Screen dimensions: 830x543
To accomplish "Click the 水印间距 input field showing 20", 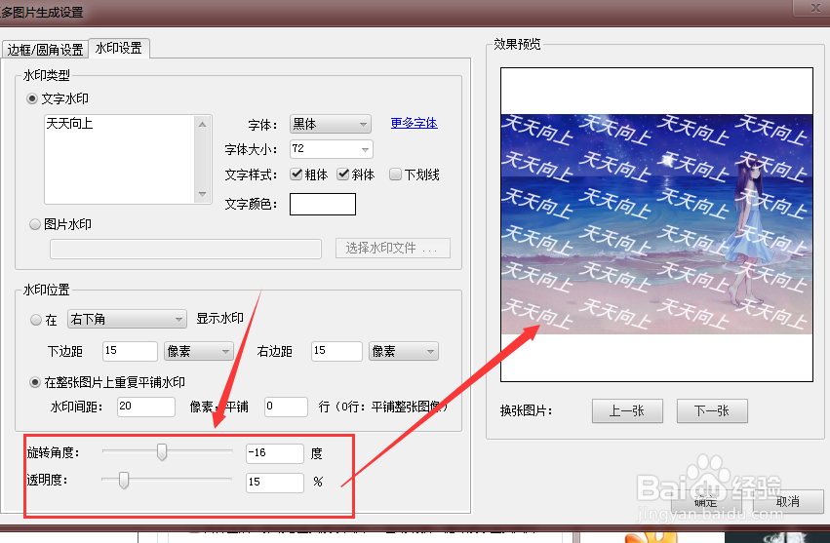I will coord(146,407).
